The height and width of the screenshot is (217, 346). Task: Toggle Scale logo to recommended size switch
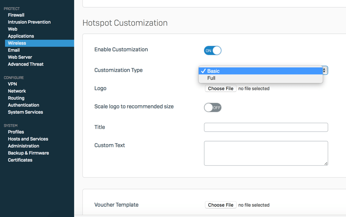click(x=213, y=107)
